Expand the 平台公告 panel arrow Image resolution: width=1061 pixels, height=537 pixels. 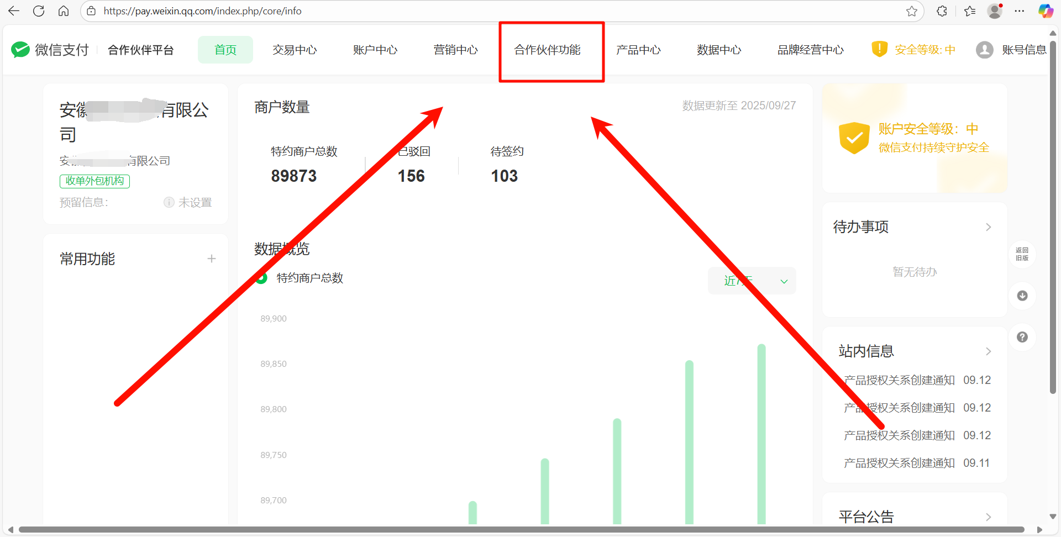click(x=988, y=517)
